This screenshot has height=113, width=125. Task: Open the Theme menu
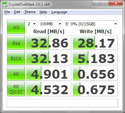click(x=30, y=12)
